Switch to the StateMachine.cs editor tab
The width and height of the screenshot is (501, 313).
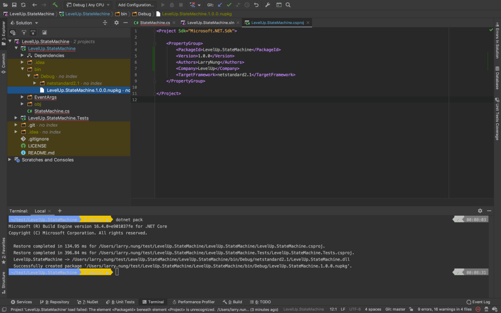tap(155, 22)
